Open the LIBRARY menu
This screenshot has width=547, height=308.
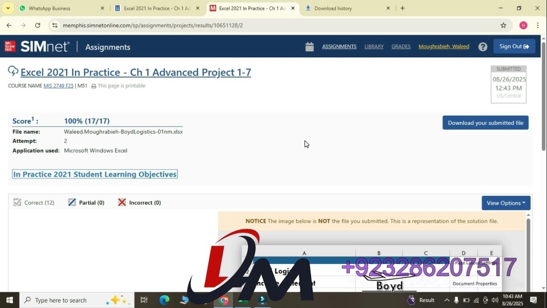374,47
